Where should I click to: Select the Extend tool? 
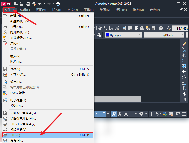184,99
